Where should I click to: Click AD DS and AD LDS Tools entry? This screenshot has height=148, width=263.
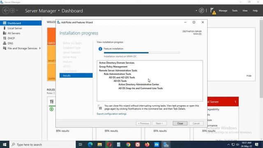[x=122, y=78]
